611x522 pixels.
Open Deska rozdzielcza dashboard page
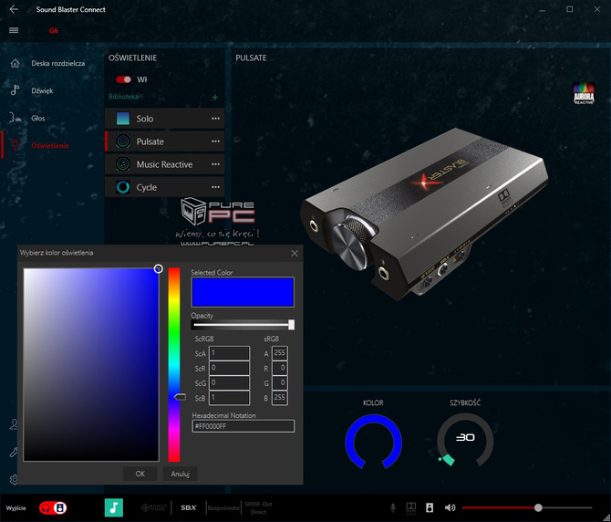58,63
